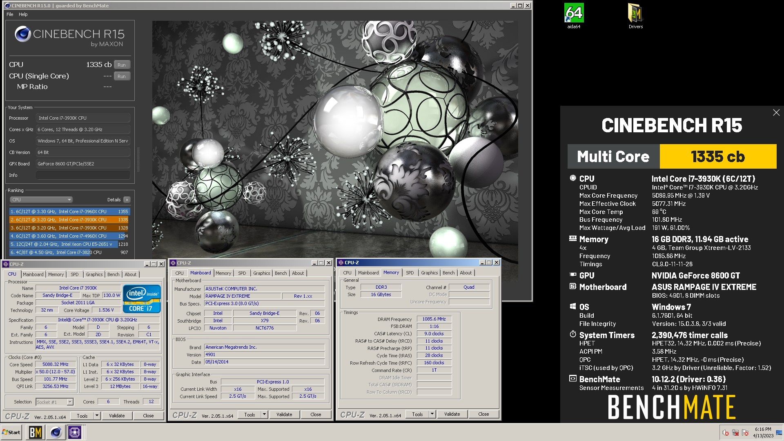Open Tools dropdown arrow in right CPU-Z window
Screen dimensions: 784x441
(432, 414)
